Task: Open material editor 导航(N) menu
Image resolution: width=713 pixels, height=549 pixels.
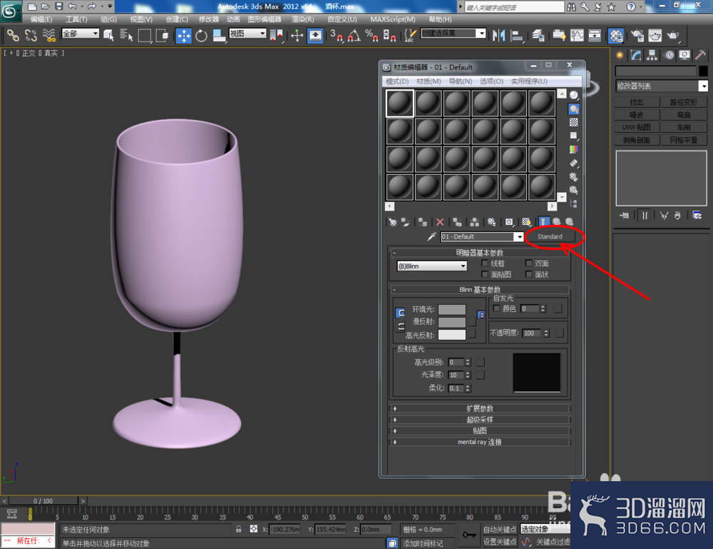Action: [460, 81]
